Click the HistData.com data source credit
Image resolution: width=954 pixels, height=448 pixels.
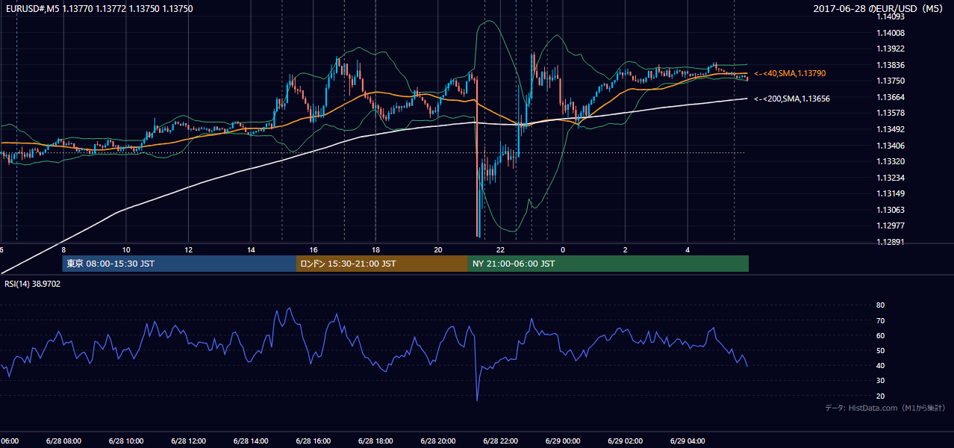pyautogui.click(x=885, y=408)
